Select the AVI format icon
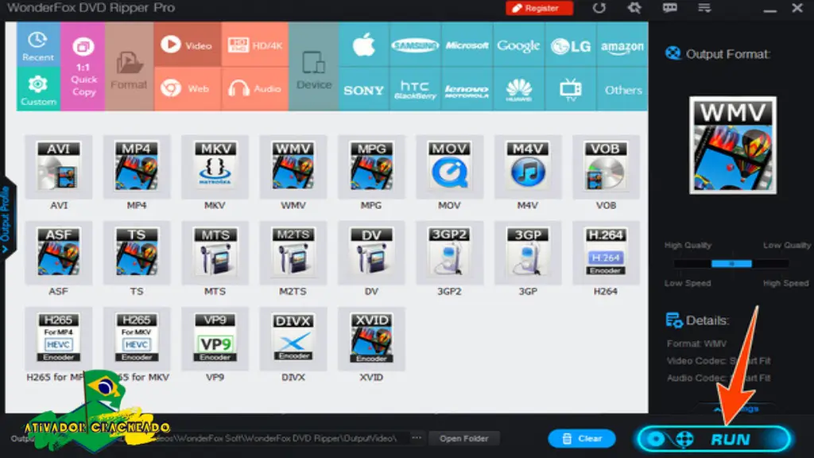 (59, 167)
